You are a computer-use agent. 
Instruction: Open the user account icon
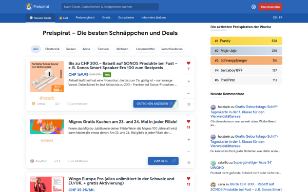[x=254, y=7]
